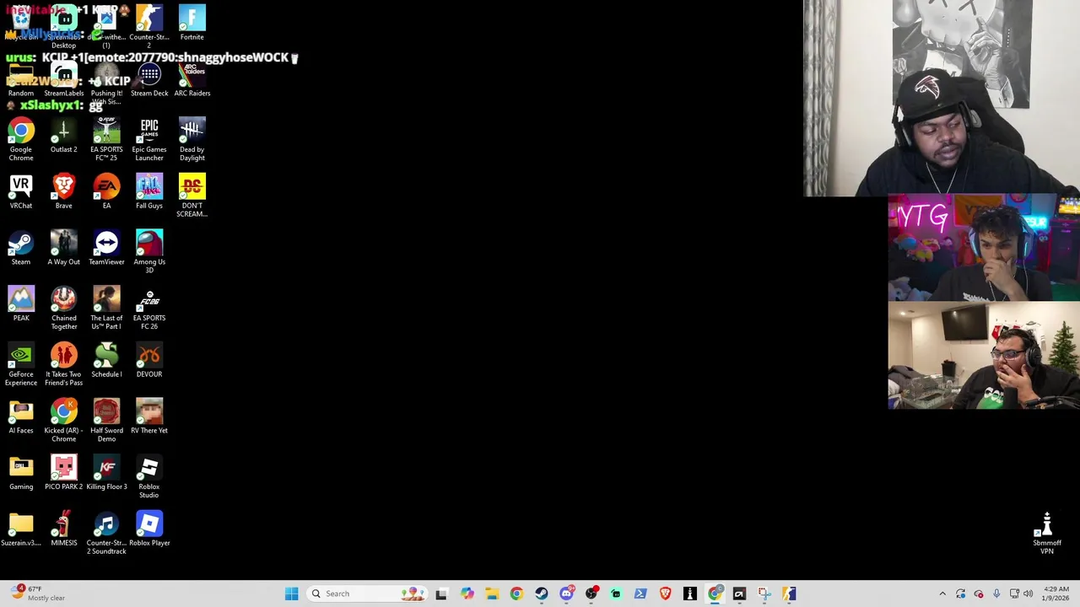This screenshot has width=1080, height=607.
Task: Open the Half Sword Demo icon
Action: [106, 421]
